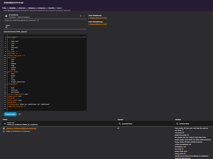Focus the Zustände filtern input field
The height and width of the screenshot is (159, 213).
(x=146, y=124)
